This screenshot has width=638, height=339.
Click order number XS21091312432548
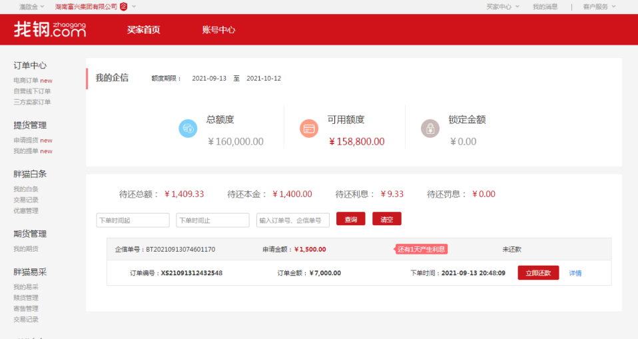pos(192,273)
